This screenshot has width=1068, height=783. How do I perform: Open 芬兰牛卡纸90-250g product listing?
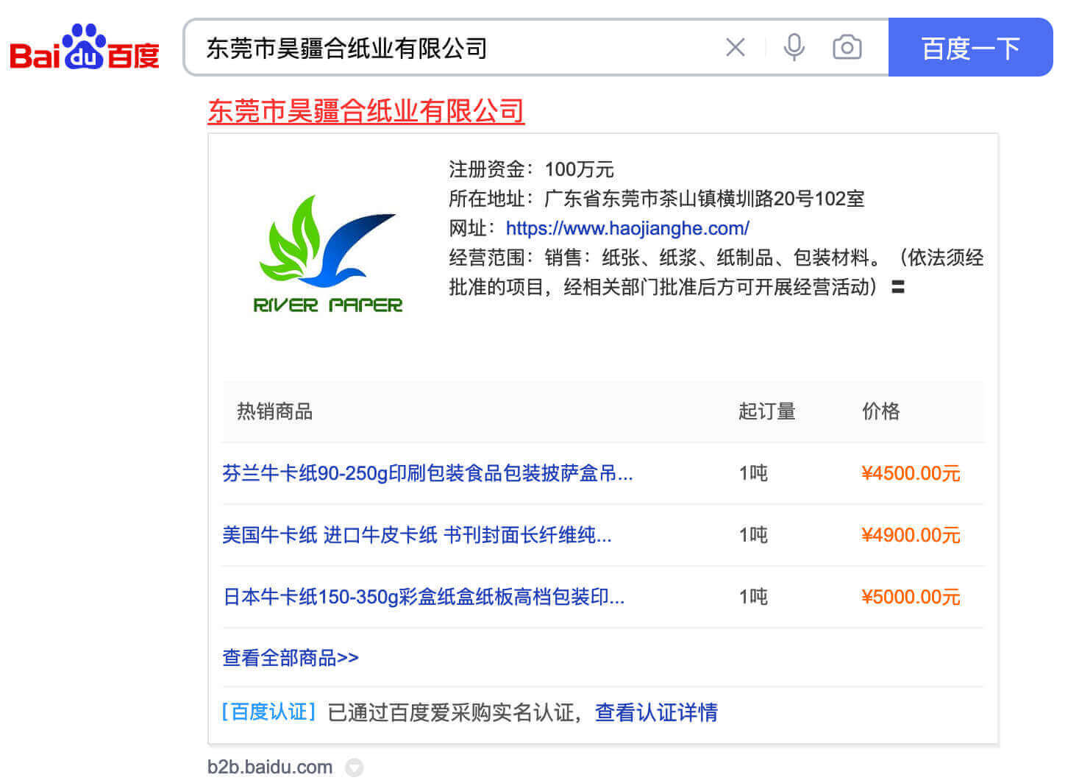[427, 473]
